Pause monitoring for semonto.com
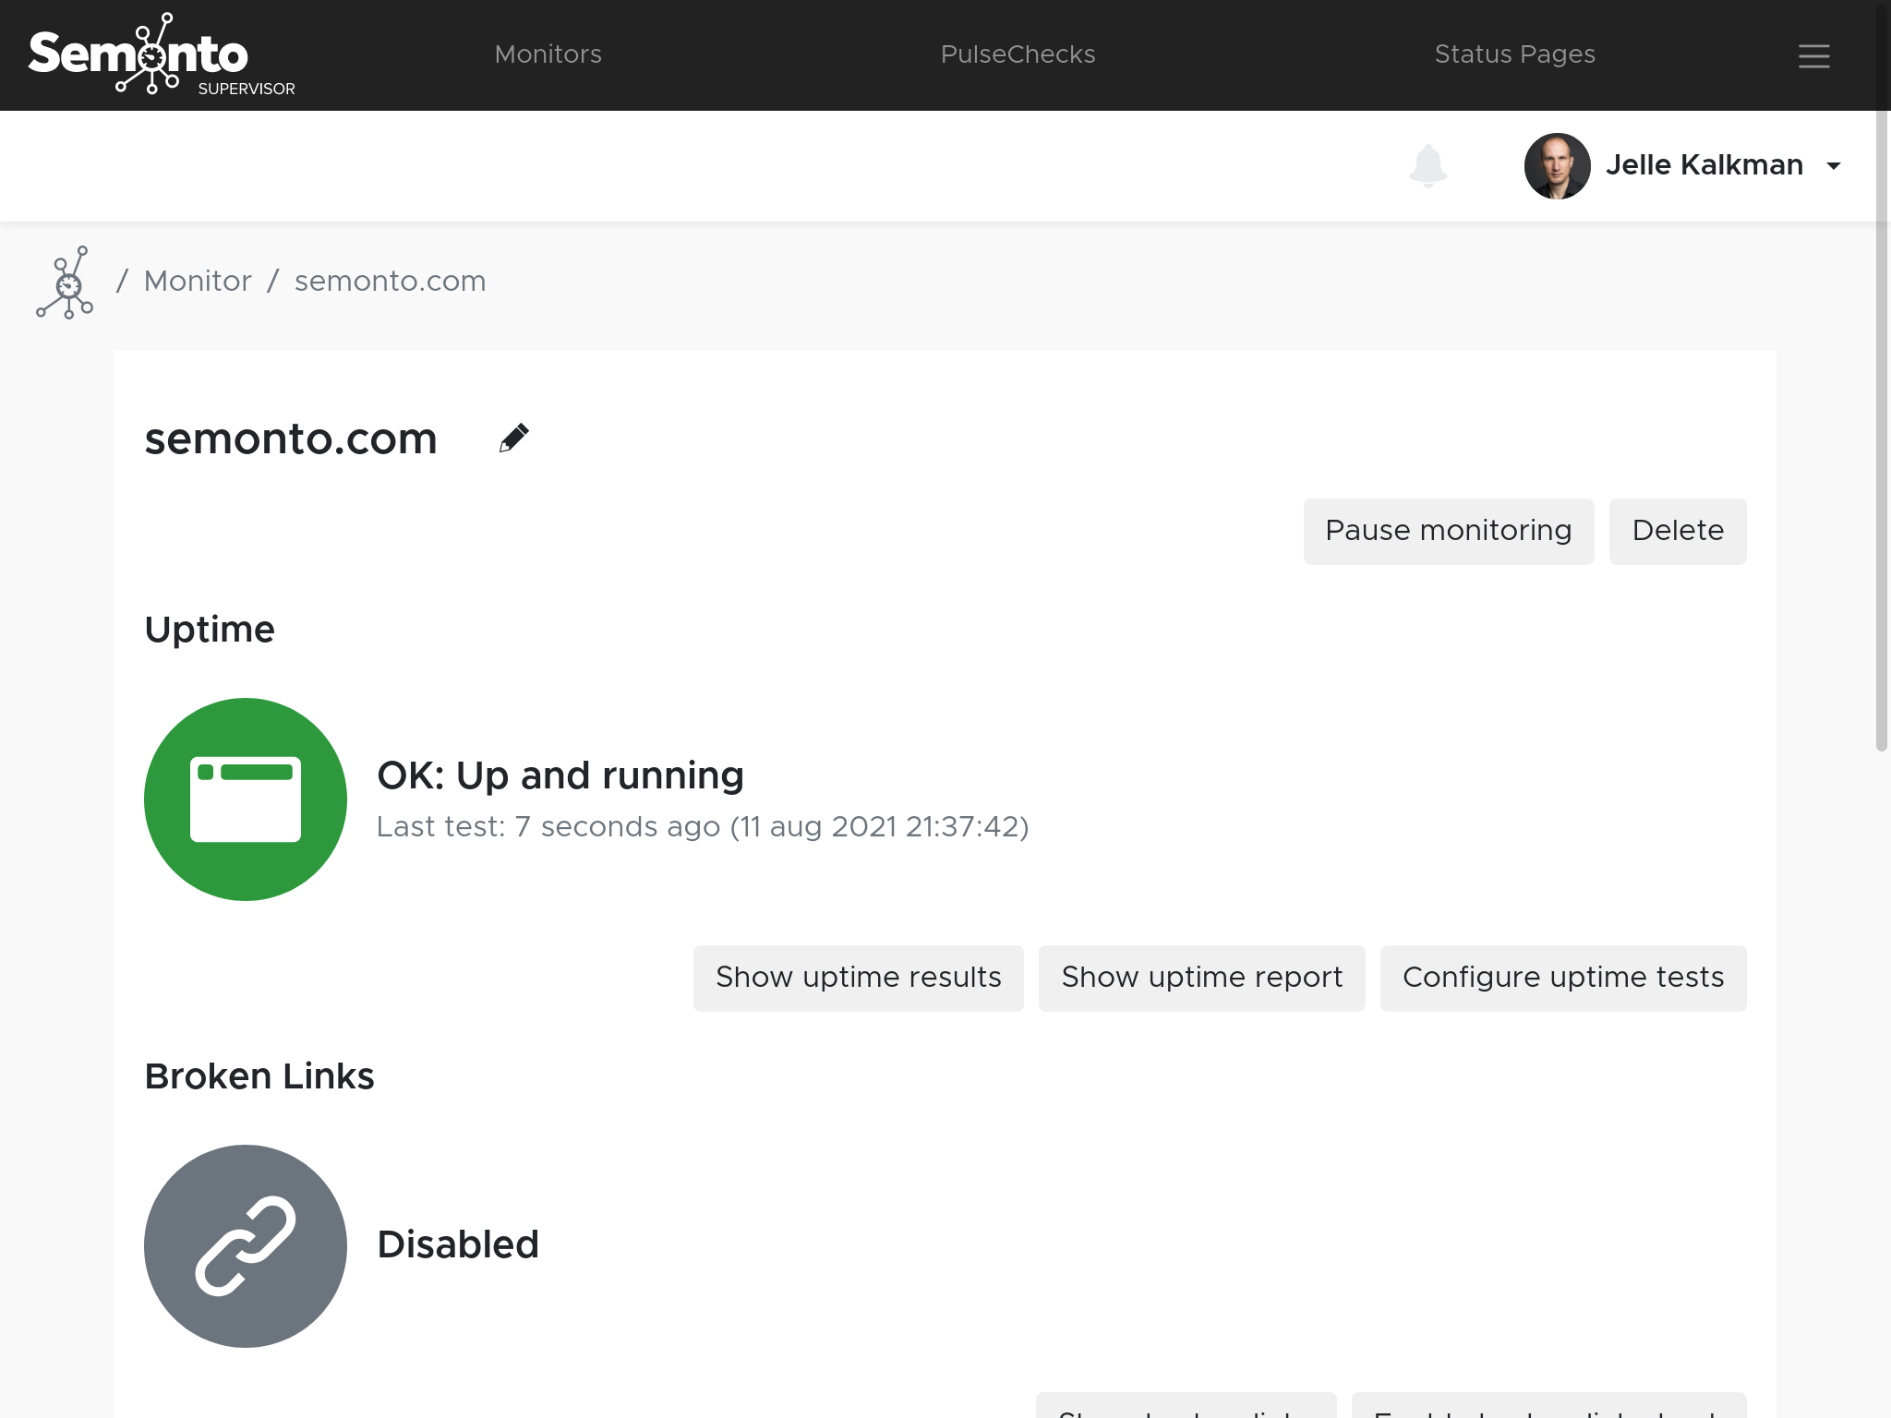This screenshot has width=1891, height=1418. (x=1448, y=531)
